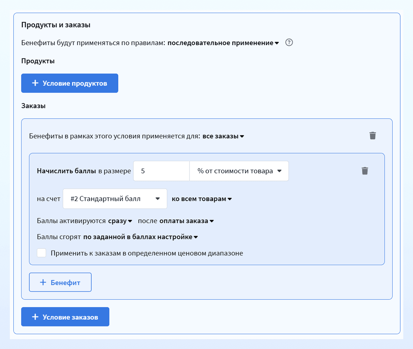Click the 'Заказы' section label
Image resolution: width=413 pixels, height=349 pixels.
33,106
